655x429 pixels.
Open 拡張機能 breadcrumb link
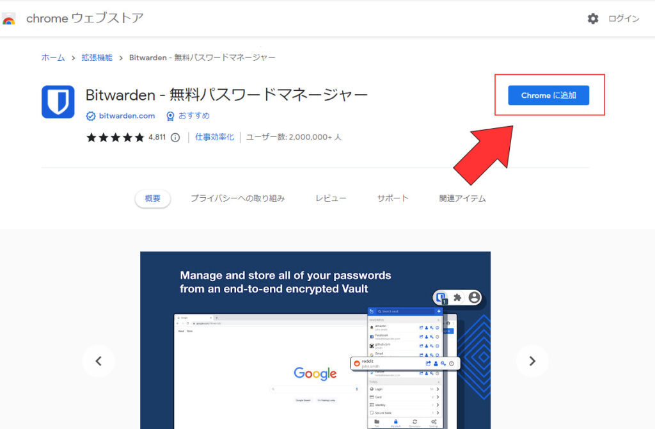[x=97, y=57]
